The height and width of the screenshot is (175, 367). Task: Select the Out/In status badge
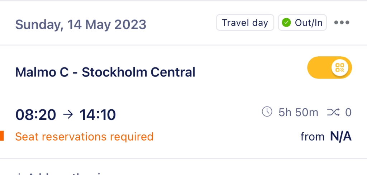[302, 23]
